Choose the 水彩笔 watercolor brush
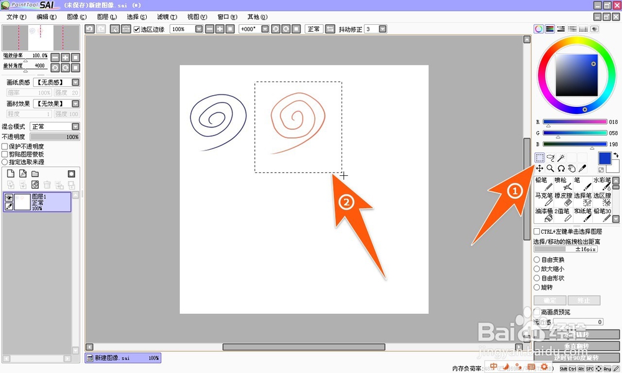 tap(601, 183)
